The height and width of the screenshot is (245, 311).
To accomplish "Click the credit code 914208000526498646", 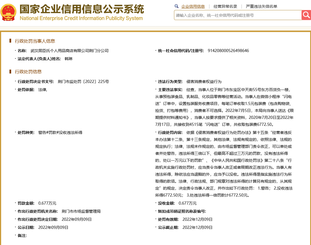I will click(228, 51).
